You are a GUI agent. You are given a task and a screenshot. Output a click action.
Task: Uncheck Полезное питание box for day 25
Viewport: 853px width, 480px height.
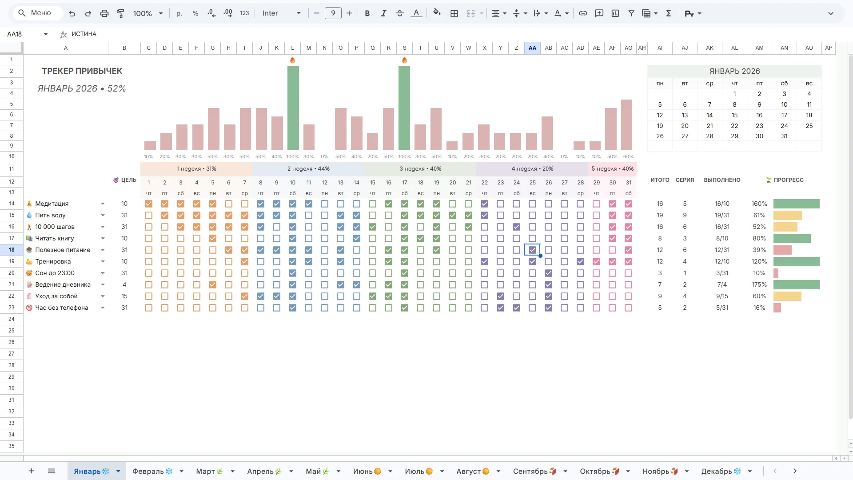[x=533, y=250]
